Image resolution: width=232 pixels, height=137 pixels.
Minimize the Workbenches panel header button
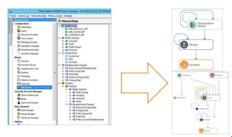point(55,20)
